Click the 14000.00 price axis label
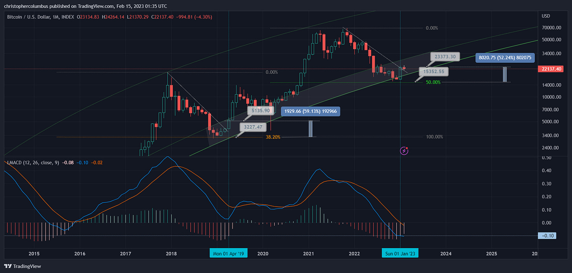This screenshot has width=572, height=273. point(551,85)
